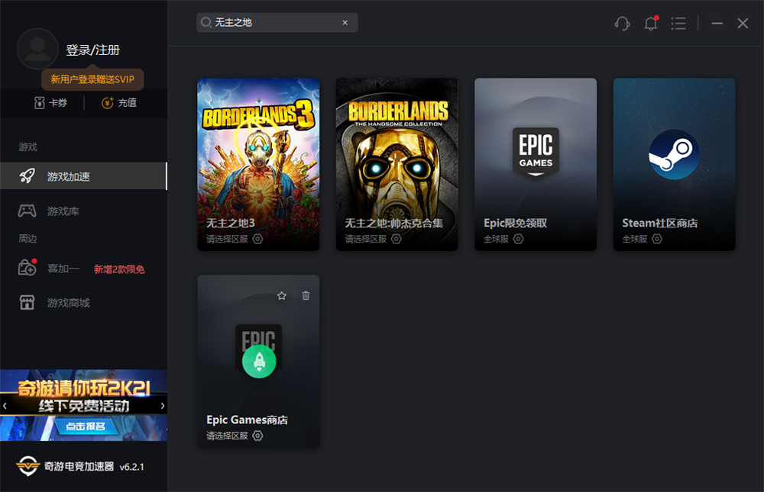Change 全球服 region for Epic限免领取

coord(496,239)
